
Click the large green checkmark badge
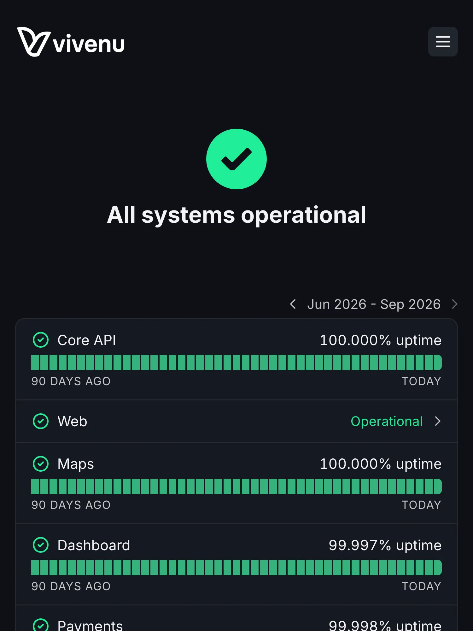[237, 159]
